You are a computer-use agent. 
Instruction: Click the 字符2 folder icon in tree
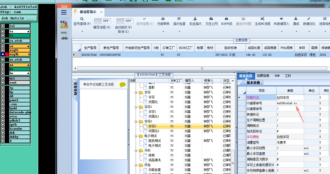[x=141, y=122]
